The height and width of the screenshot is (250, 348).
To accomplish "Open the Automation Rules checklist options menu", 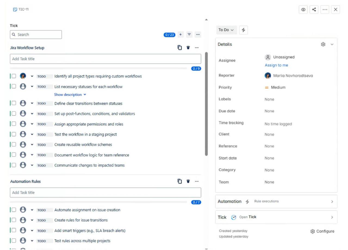I will (x=197, y=181).
